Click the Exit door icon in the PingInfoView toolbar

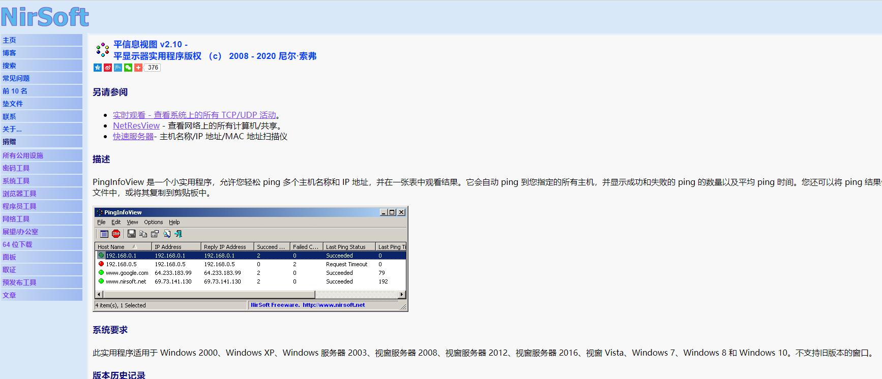(178, 234)
